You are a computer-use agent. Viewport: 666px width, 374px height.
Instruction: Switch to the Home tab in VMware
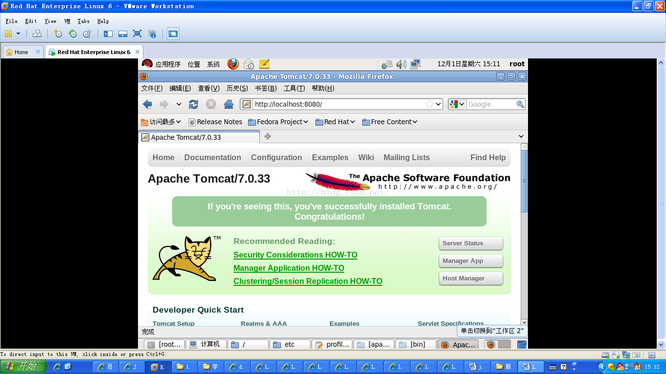[21, 52]
